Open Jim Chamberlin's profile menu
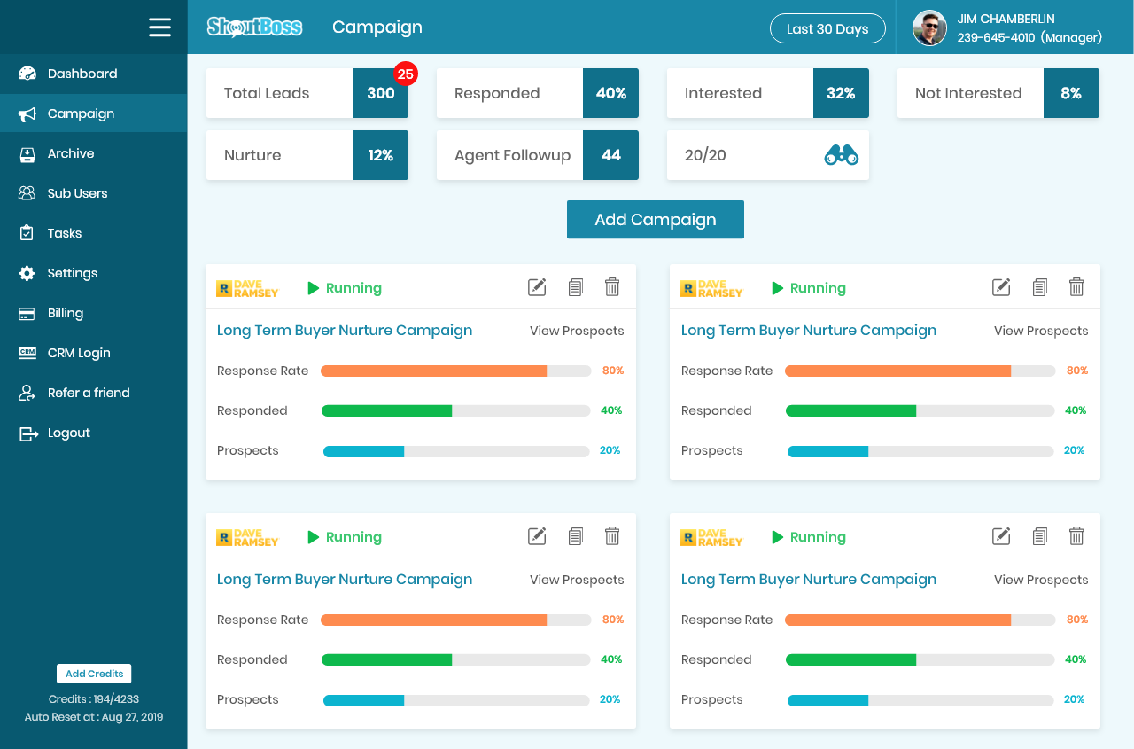This screenshot has height=749, width=1134. tap(1010, 28)
